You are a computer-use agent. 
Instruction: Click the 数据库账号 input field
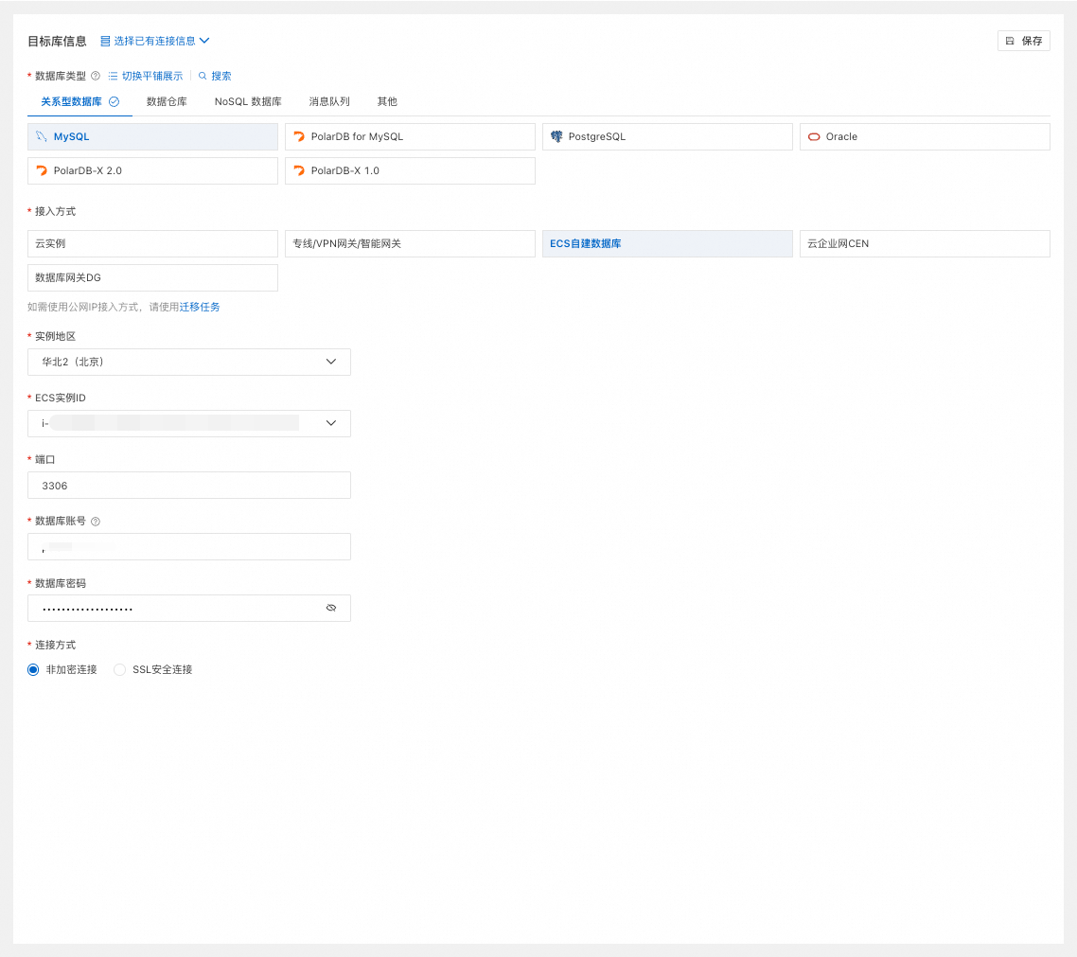pyautogui.click(x=189, y=547)
